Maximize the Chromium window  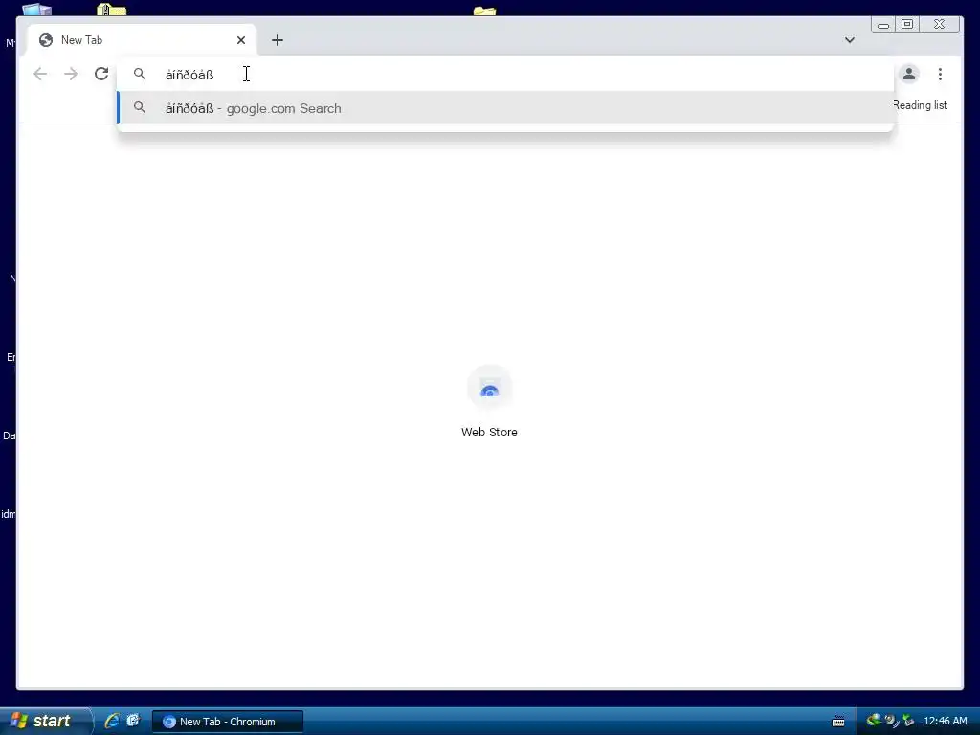pos(907,24)
